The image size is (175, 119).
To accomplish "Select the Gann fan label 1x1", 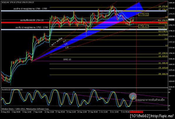I will [x=66, y=44].
